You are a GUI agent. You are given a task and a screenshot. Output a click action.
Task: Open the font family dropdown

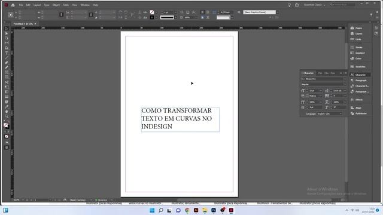(x=345, y=79)
